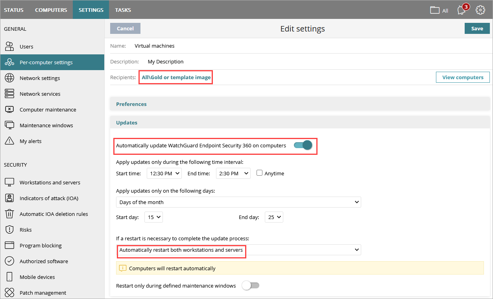Click the Network services server icon
Image resolution: width=493 pixels, height=299 pixels.
(x=9, y=94)
